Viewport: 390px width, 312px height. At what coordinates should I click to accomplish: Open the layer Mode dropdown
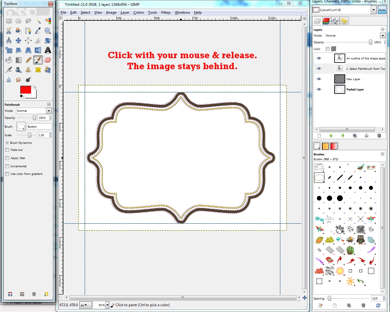383,35
